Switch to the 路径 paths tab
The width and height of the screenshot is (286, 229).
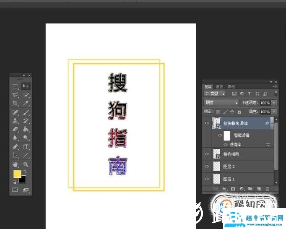[231, 87]
